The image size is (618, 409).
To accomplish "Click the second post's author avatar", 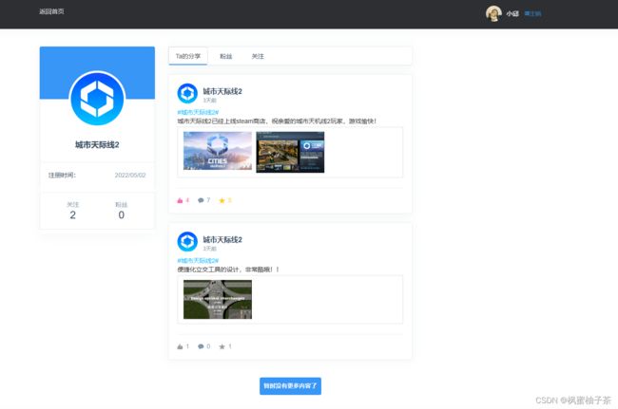I will 187,241.
